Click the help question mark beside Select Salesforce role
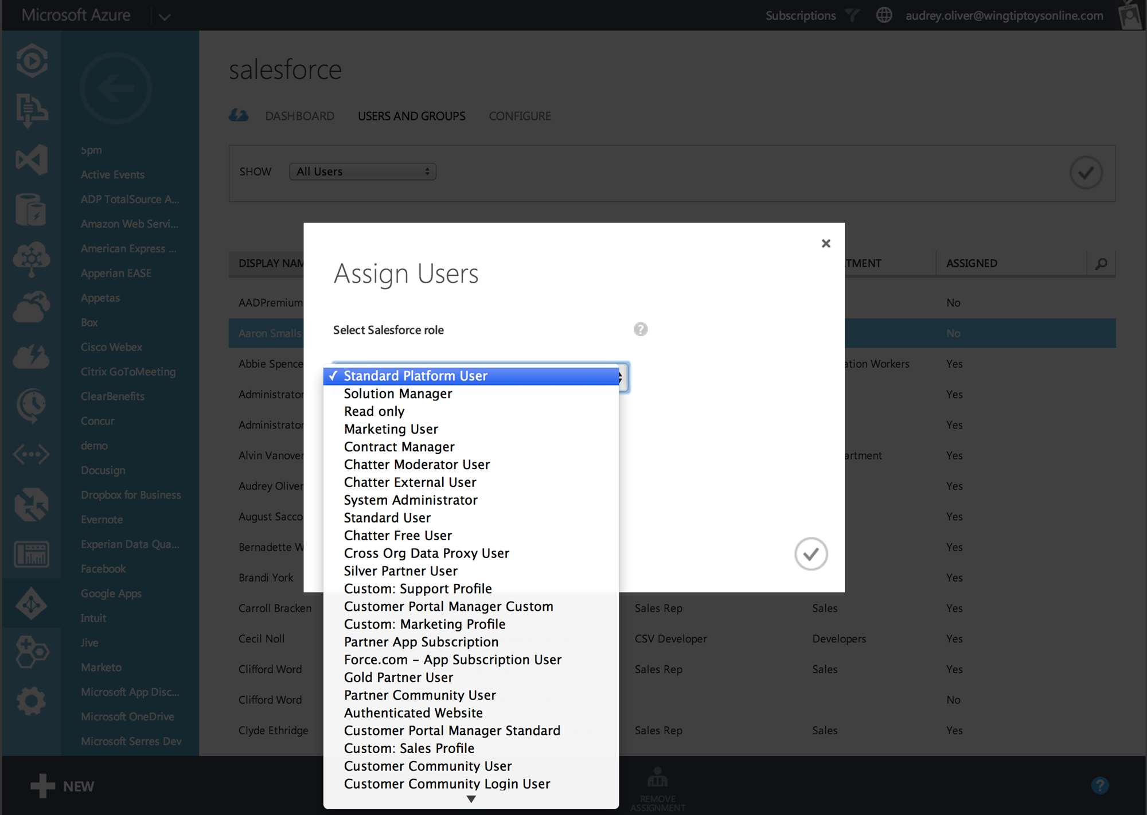Image resolution: width=1147 pixels, height=815 pixels. (x=641, y=329)
